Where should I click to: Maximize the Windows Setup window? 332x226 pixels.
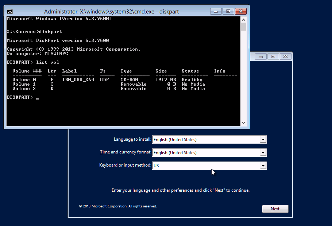coord(273,56)
